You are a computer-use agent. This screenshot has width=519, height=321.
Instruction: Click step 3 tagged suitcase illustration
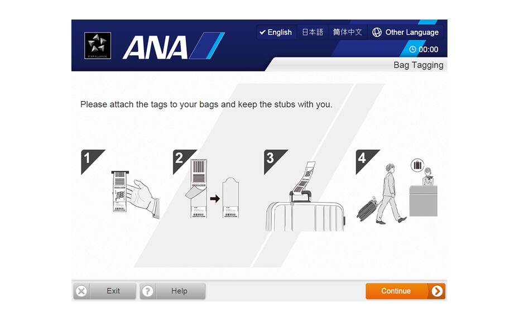click(305, 197)
